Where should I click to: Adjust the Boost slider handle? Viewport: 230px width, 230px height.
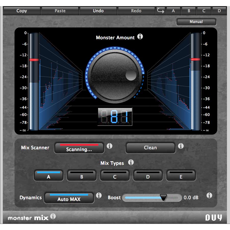point(163,197)
